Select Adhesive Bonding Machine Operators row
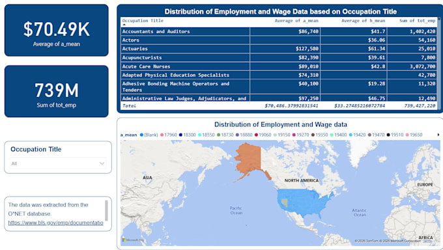Image resolution: width=443 pixels, height=250 pixels. [279, 87]
